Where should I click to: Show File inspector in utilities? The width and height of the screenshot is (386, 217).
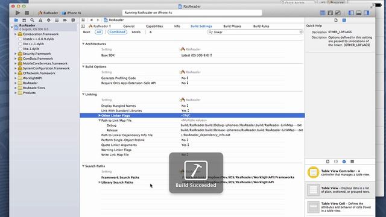336,20
